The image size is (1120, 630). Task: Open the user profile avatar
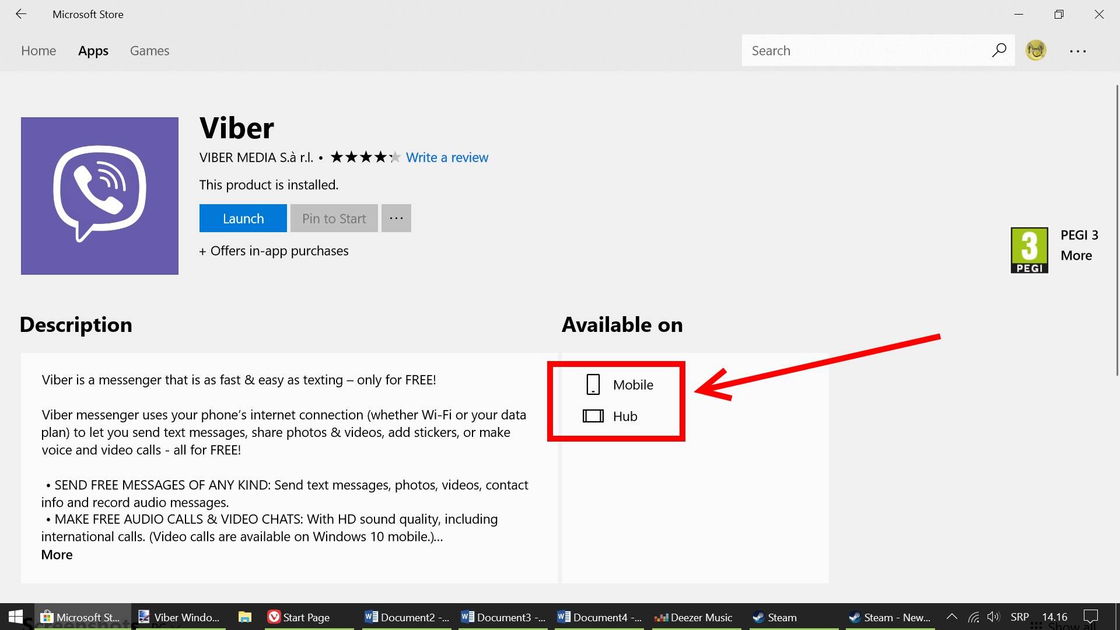coord(1036,50)
